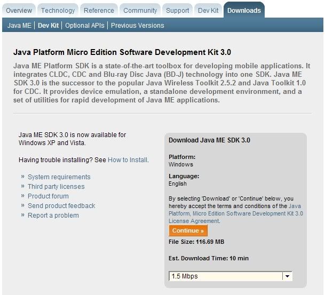The image size is (325, 295).
Task: Open the Java ME submenu item
Action: click(19, 25)
